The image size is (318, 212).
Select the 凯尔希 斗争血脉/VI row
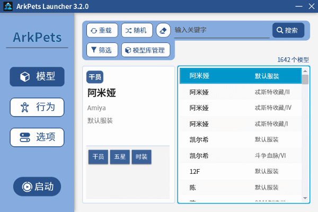click(241, 156)
